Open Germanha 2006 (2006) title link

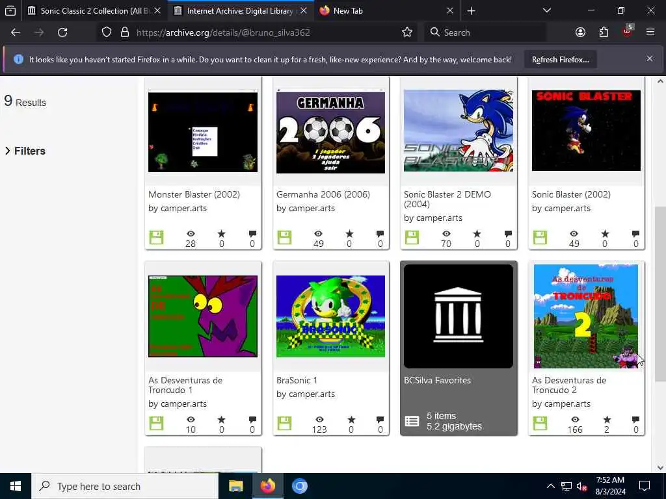[x=323, y=194]
